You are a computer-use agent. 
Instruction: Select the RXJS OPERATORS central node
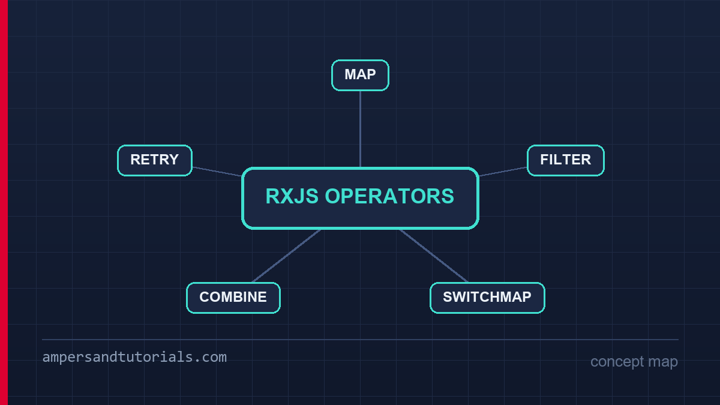pos(360,198)
